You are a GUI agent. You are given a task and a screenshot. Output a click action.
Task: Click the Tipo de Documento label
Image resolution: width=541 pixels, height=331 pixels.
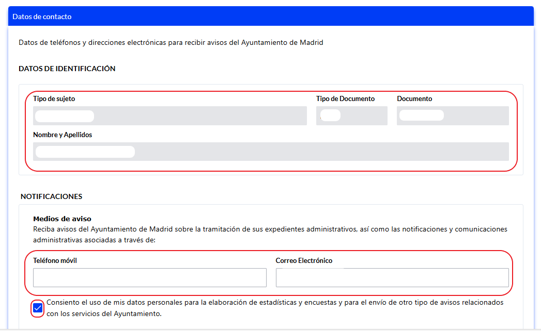point(345,98)
